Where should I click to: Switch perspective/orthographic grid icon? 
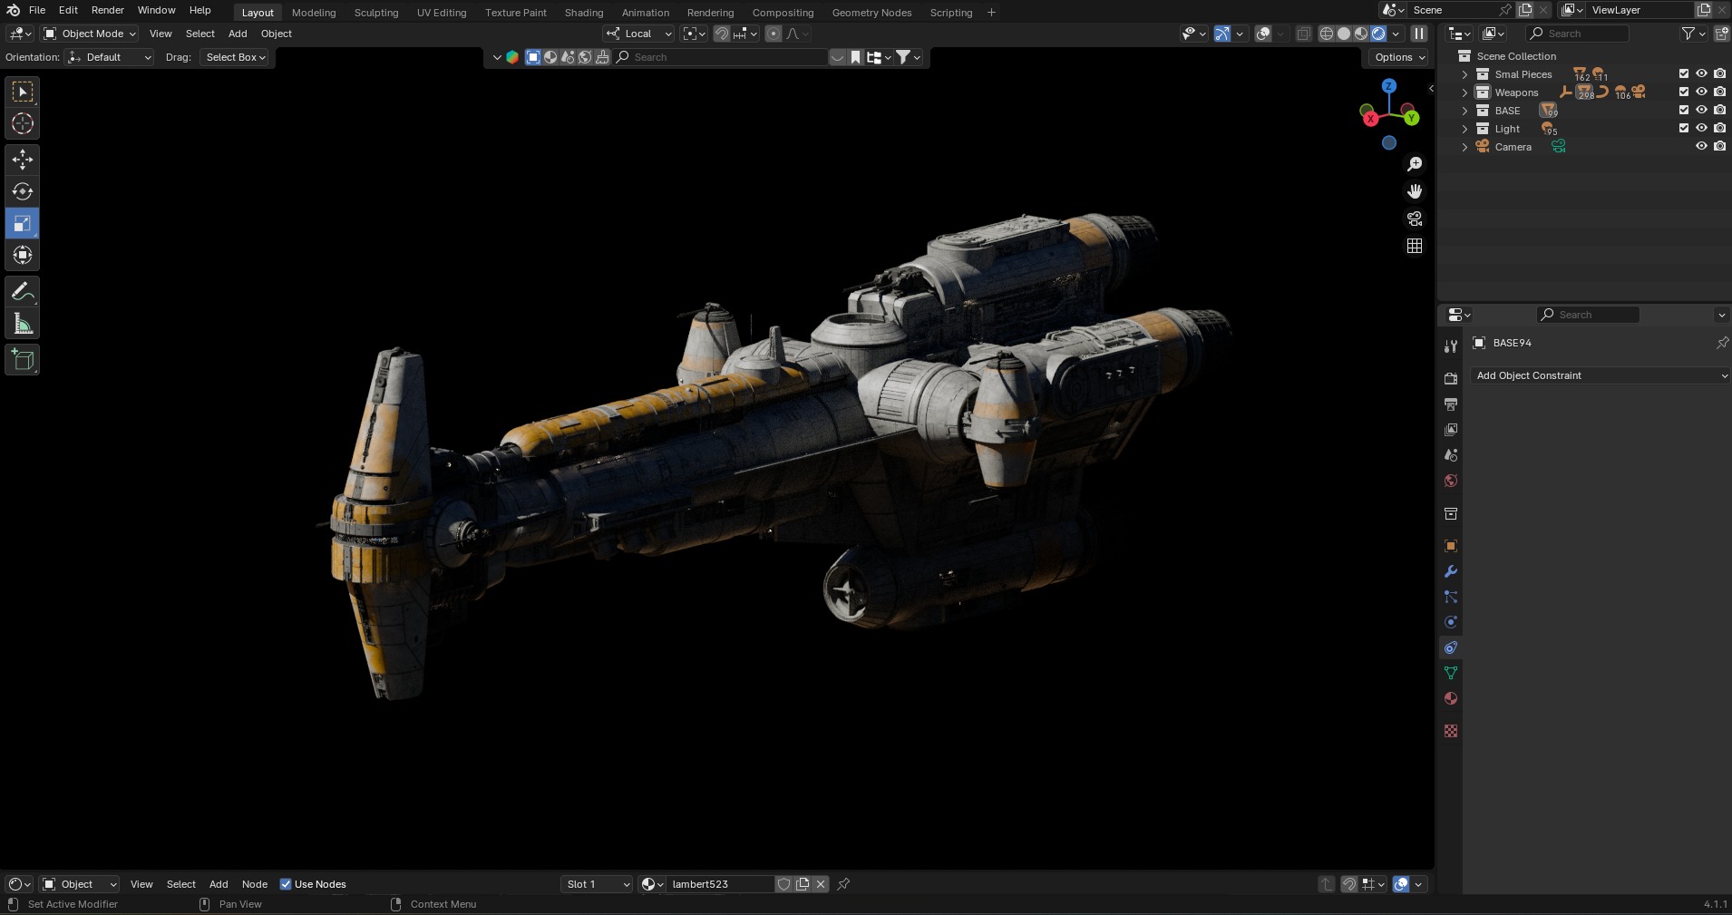coord(1415,246)
